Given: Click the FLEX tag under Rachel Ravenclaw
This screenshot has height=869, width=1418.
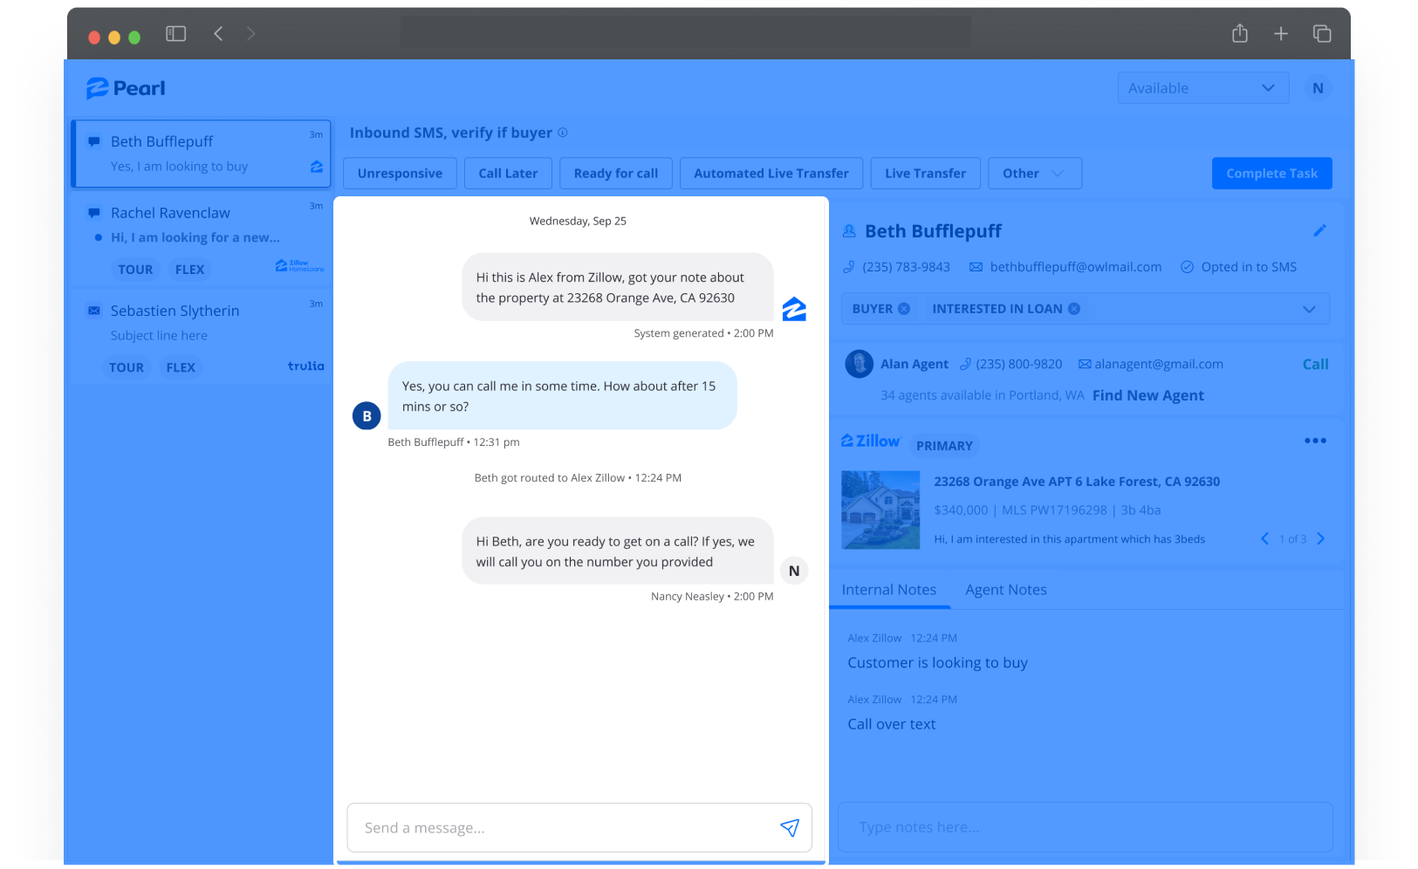Looking at the screenshot, I should tap(189, 270).
